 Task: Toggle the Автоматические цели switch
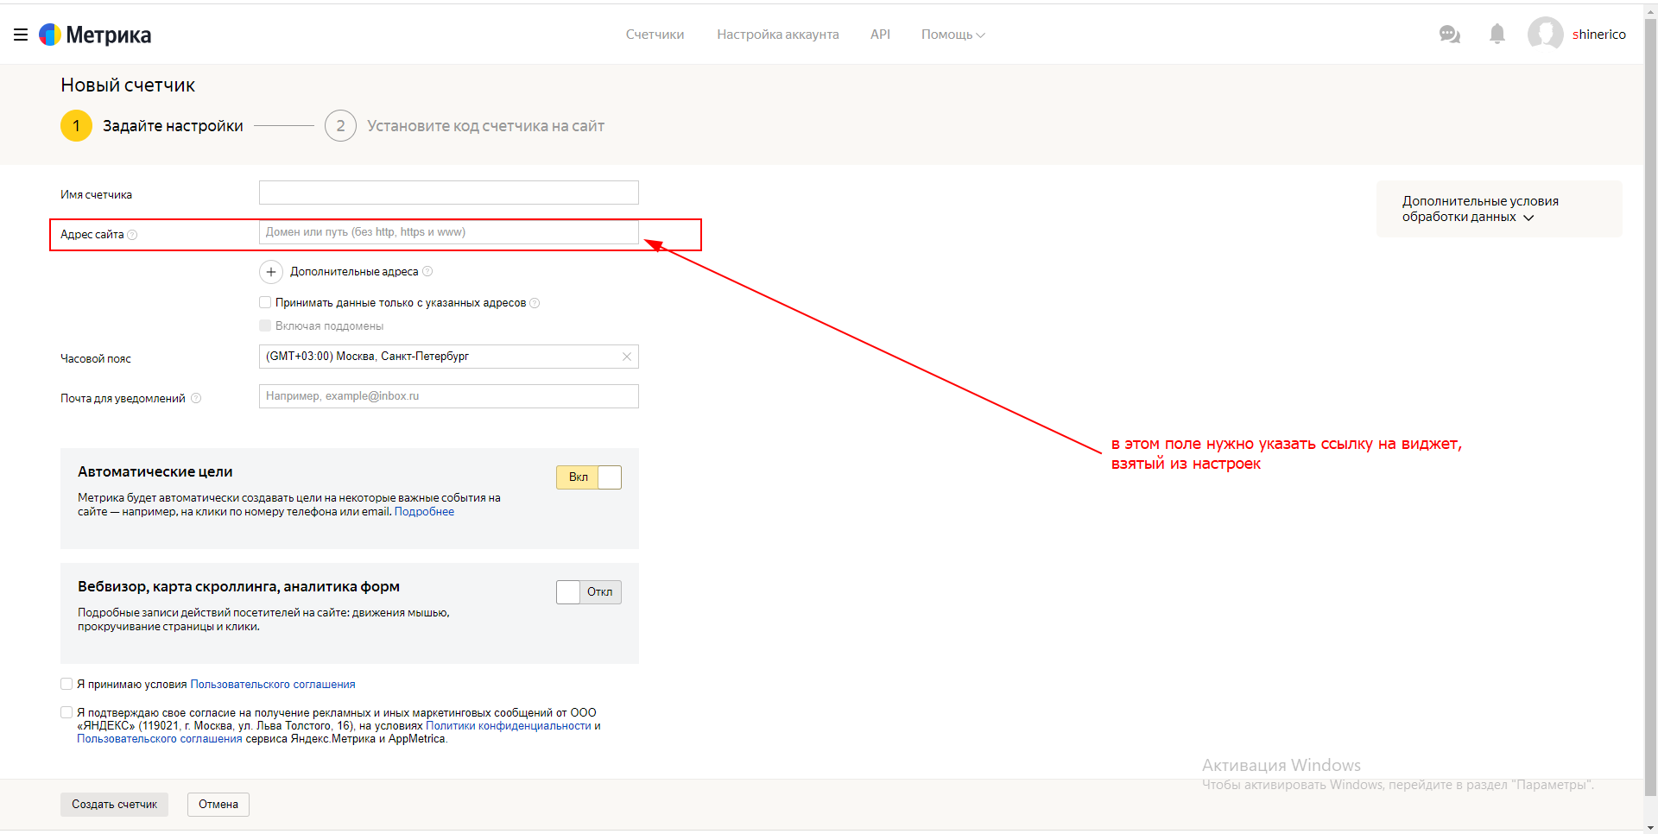(589, 477)
